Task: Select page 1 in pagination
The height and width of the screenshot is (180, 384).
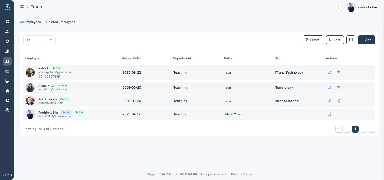Action: pos(355,129)
